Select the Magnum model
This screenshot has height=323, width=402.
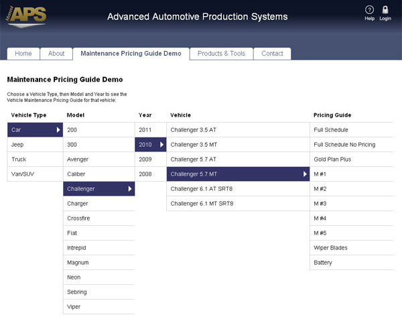pos(99,263)
